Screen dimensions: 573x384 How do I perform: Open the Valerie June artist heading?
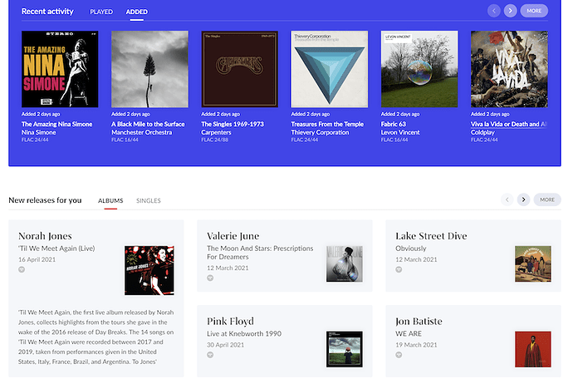[233, 236]
